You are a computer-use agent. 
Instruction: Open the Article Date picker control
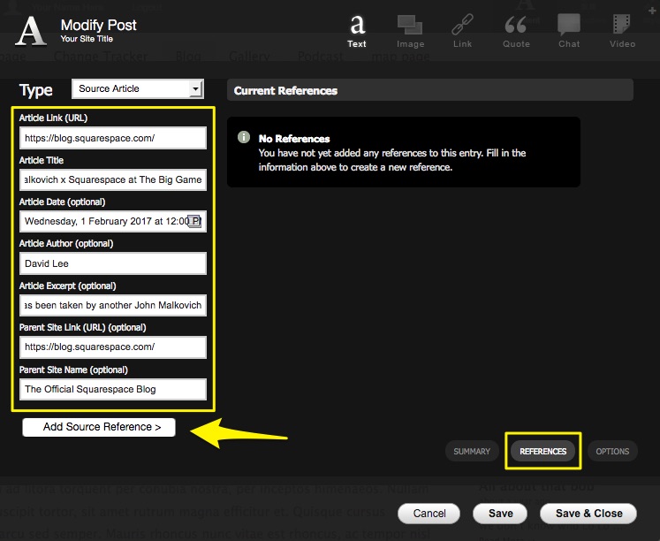coord(196,222)
